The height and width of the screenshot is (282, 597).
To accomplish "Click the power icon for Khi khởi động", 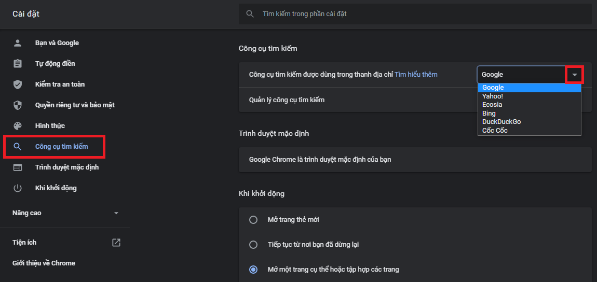I will click(18, 188).
